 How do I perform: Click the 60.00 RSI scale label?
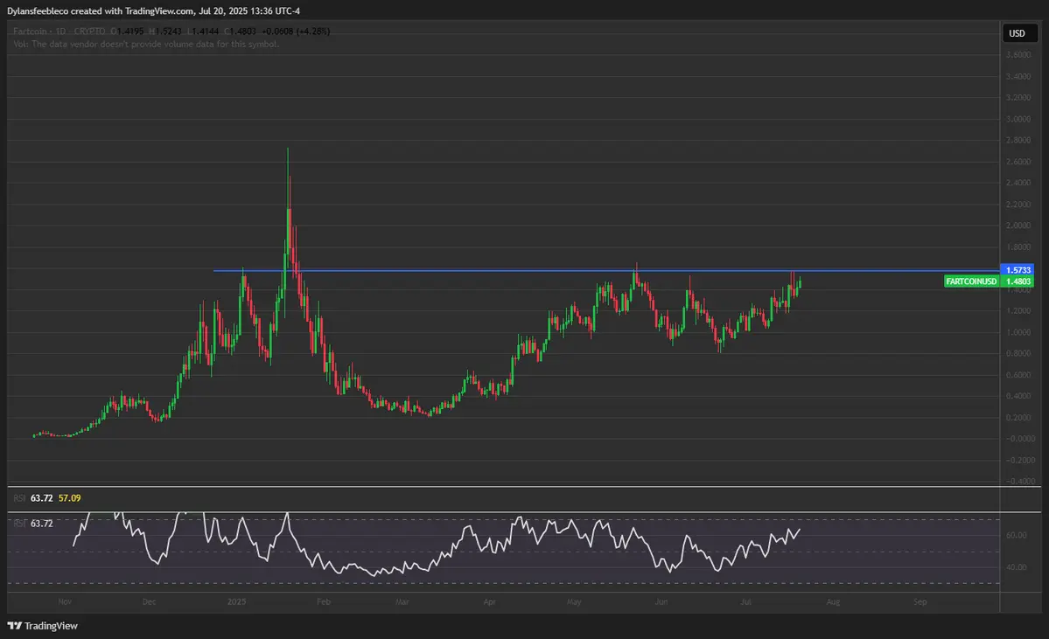[x=1017, y=535]
